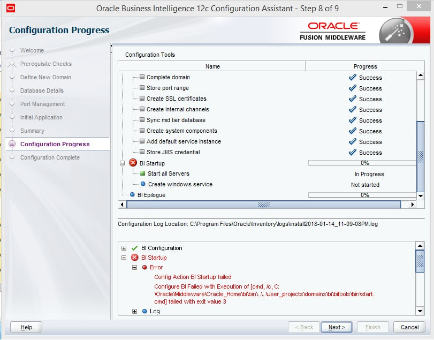The width and height of the screenshot is (434, 340).
Task: Click the tools table horizontal scrollbar thumb
Action: pyautogui.click(x=264, y=205)
